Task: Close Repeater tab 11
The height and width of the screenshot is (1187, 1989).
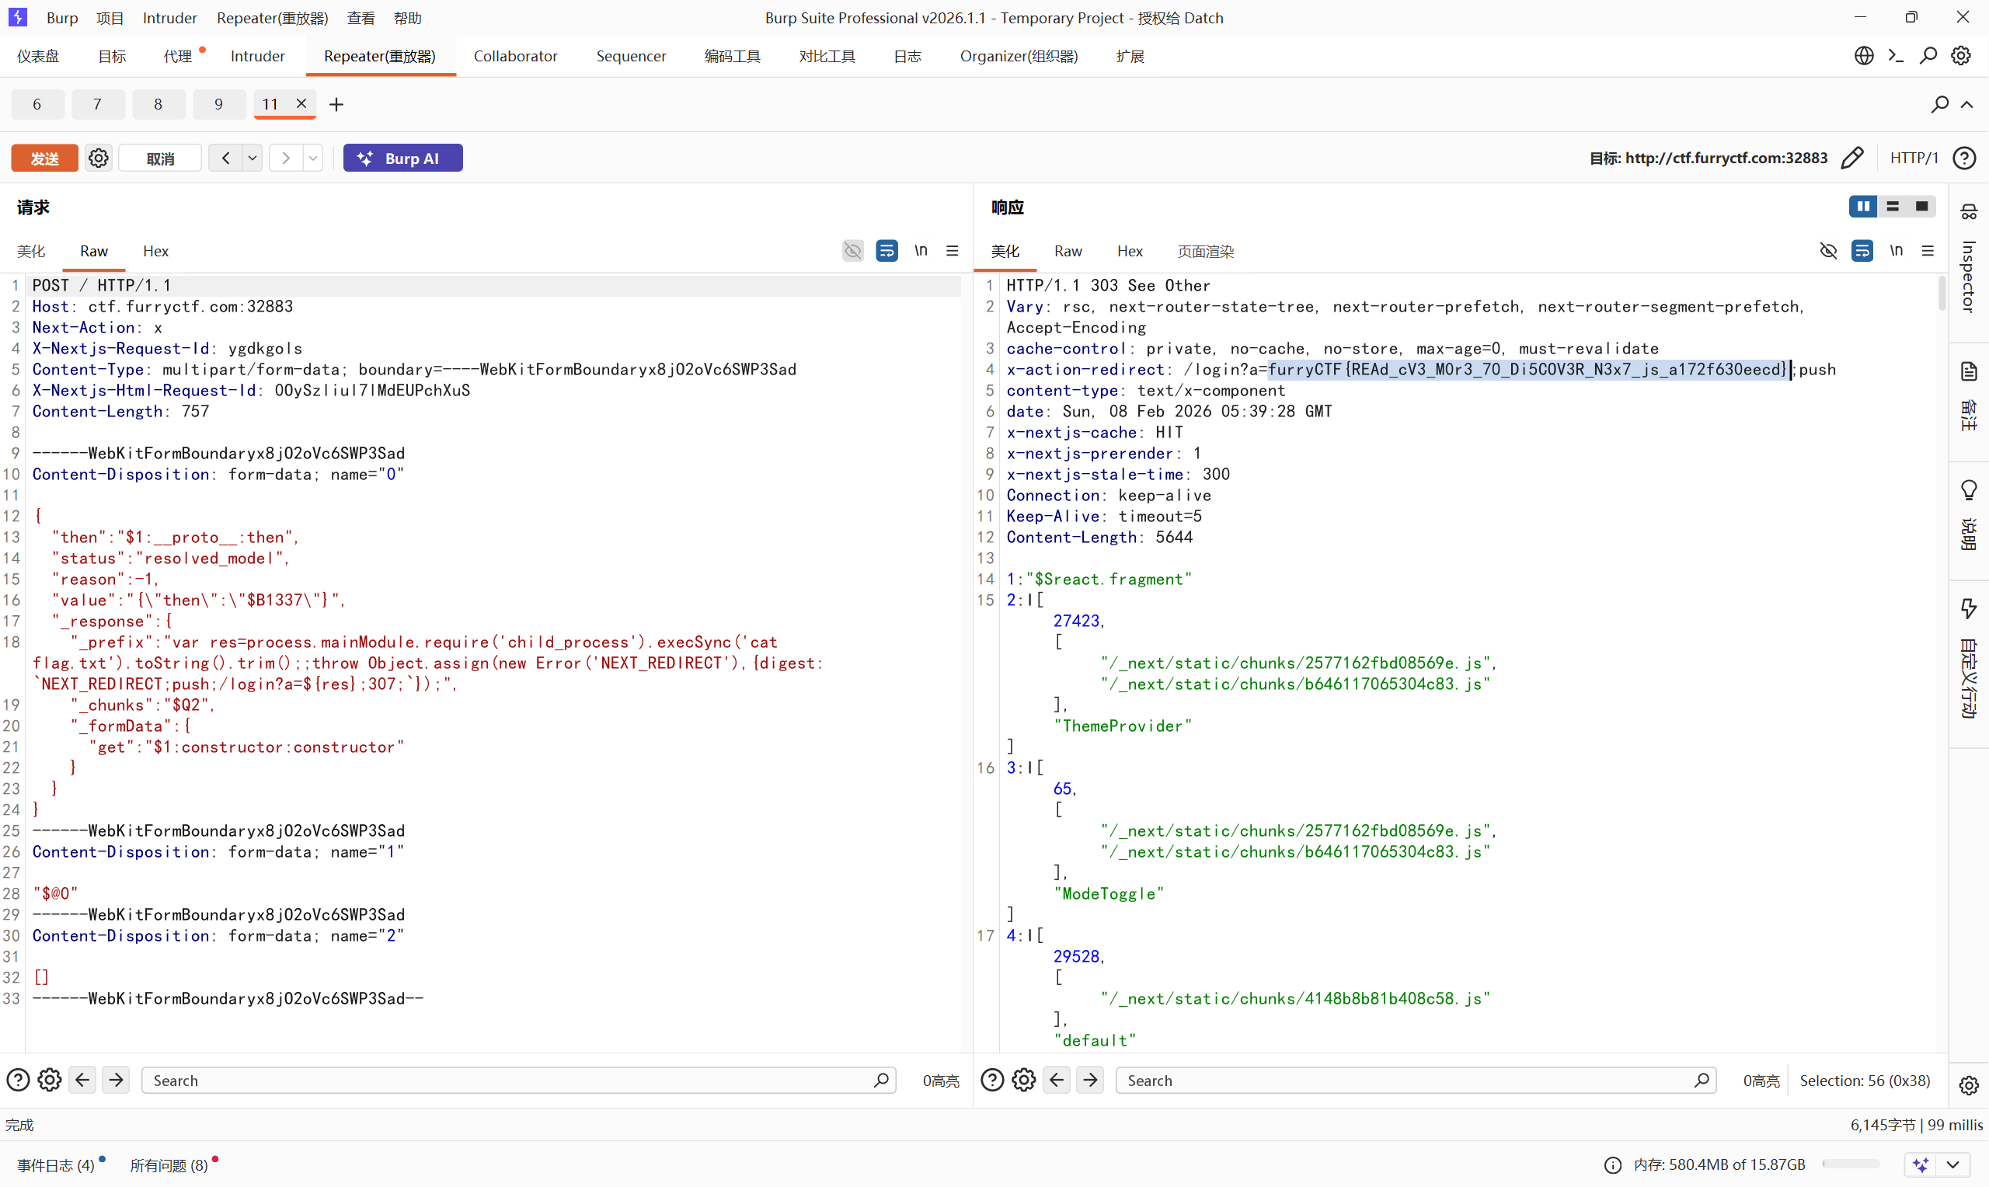Action: pos(301,103)
